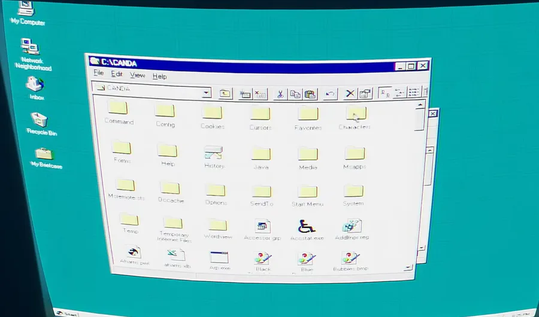This screenshot has width=539, height=317.
Task: Select the Bubbles.bmp image file
Action: pos(350,261)
